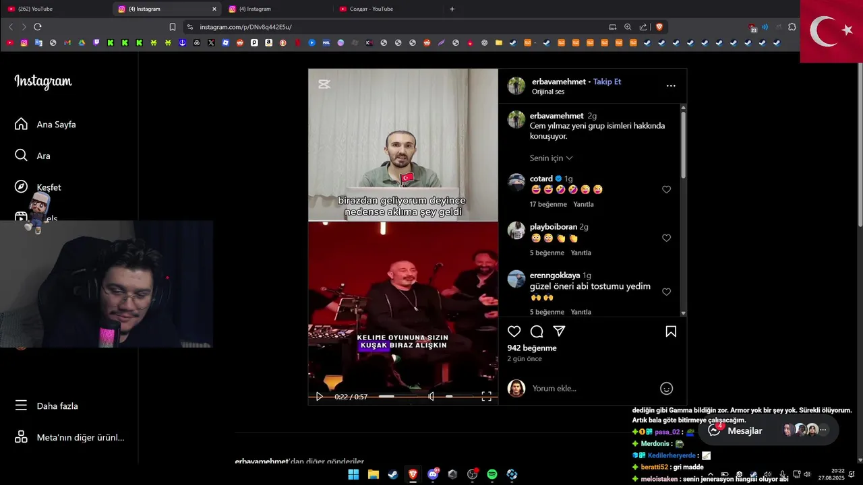Like the post with heart icon
Screen dimensions: 863x485
click(x=514, y=331)
